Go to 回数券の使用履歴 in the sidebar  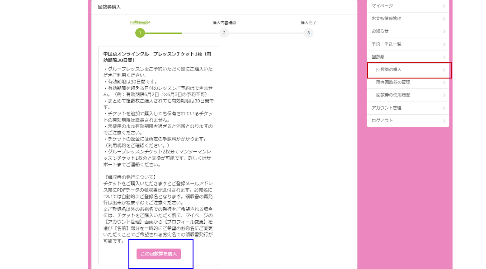coord(393,95)
